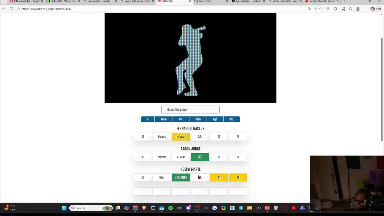Click the site info lock icon
The width and height of the screenshot is (384, 216).
18,9
